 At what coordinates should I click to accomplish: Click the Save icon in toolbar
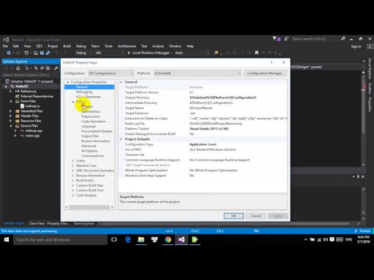coord(42,53)
